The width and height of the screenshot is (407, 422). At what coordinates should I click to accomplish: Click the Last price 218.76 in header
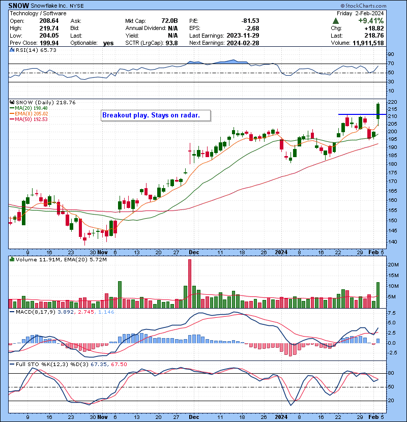(374, 36)
